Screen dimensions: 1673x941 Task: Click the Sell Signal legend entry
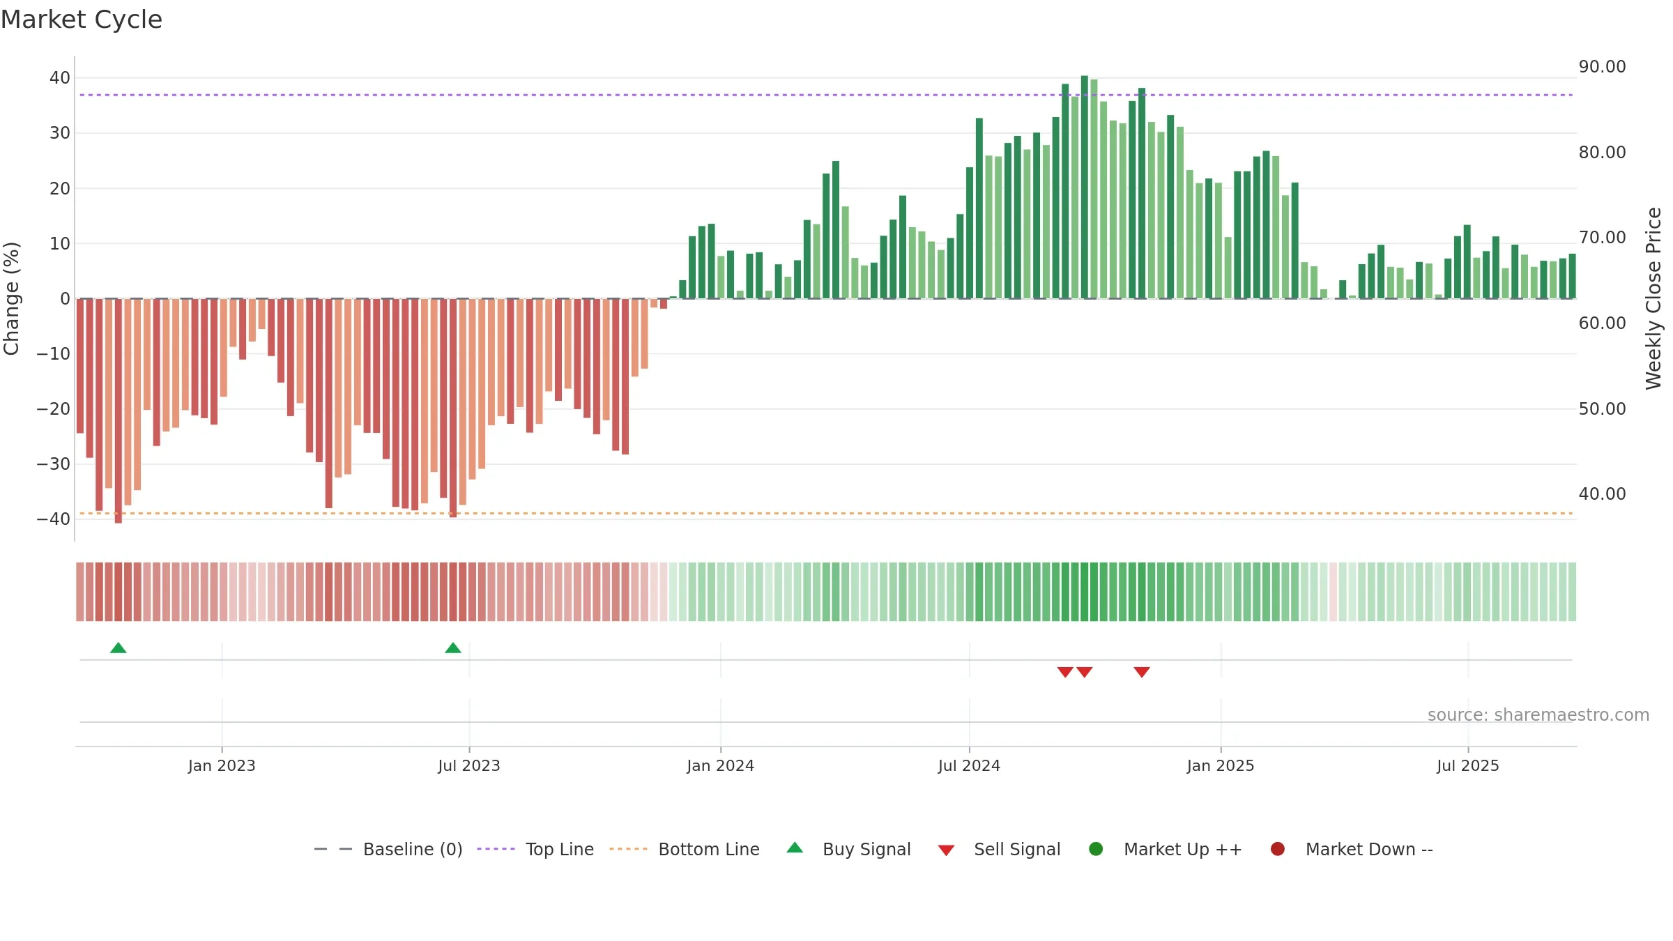[999, 849]
